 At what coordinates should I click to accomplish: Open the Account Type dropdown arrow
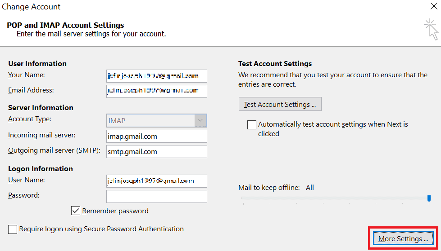pyautogui.click(x=201, y=121)
